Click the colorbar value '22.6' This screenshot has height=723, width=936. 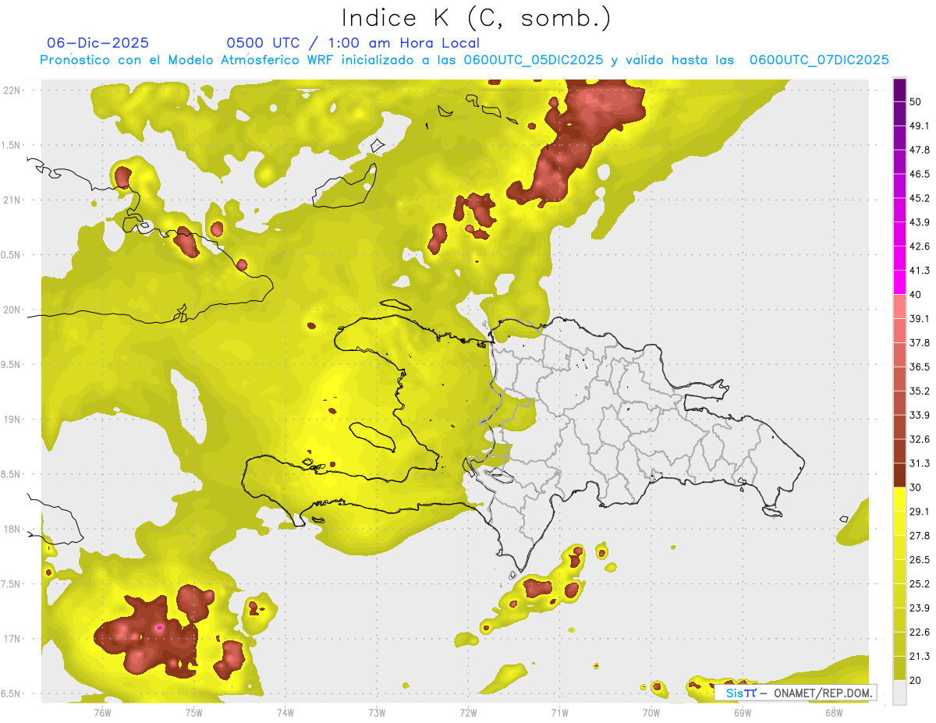point(919,633)
